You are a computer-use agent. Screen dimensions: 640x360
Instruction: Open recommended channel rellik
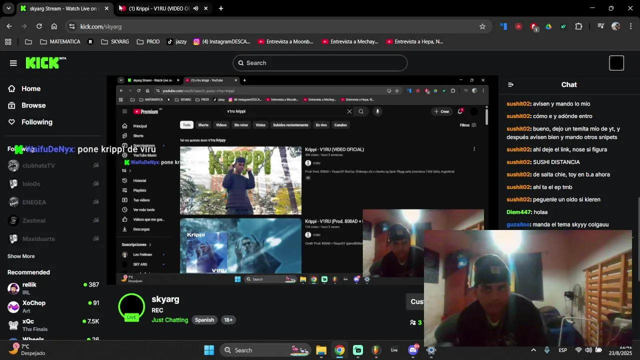pyautogui.click(x=53, y=288)
